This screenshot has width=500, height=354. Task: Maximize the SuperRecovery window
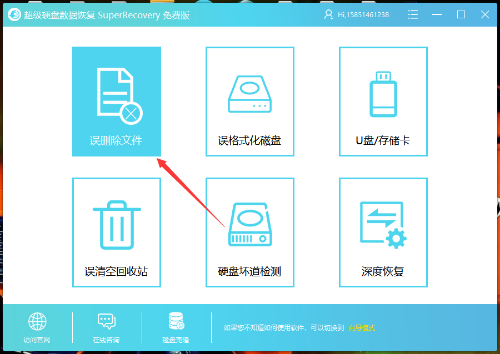[x=461, y=14]
